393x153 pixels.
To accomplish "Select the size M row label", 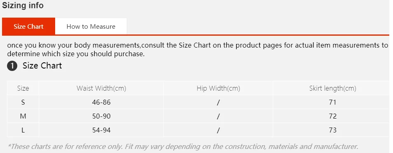I will pyautogui.click(x=23, y=116).
